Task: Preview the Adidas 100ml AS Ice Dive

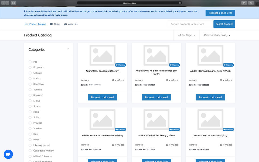Action: (x=228, y=129)
